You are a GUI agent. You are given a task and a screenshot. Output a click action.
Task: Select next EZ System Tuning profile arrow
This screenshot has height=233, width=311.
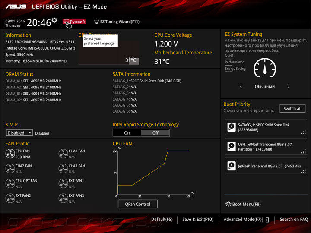click(x=289, y=86)
